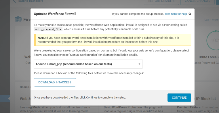The width and height of the screenshot is (219, 113).
Task: Open the server configuration dropdown arrow
Action: tap(139, 64)
